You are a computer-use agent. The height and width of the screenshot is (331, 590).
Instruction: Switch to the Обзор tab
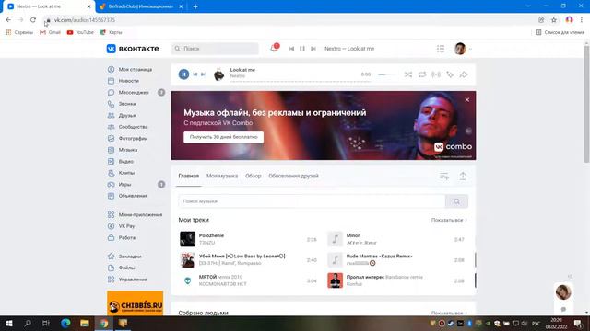pyautogui.click(x=254, y=176)
